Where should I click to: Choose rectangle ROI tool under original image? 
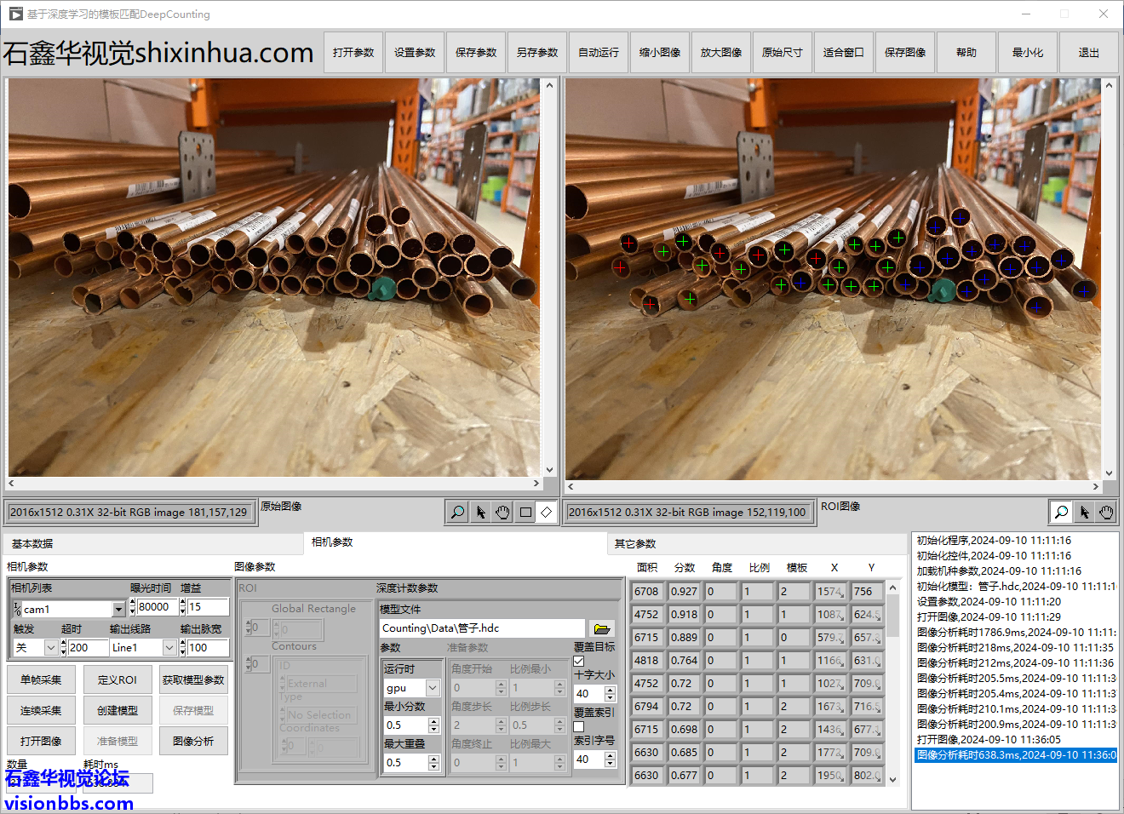click(x=525, y=512)
